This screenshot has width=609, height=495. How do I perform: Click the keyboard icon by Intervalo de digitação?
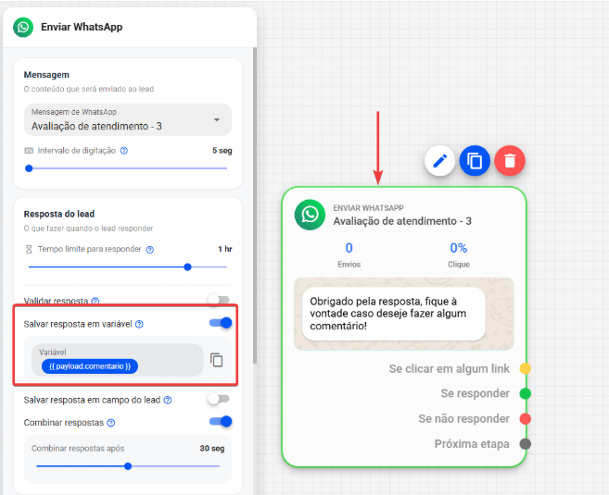tap(29, 151)
